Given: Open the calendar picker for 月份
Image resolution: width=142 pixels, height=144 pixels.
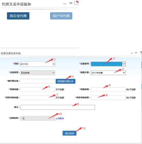Looking at the screenshot, I should [x=53, y=64].
